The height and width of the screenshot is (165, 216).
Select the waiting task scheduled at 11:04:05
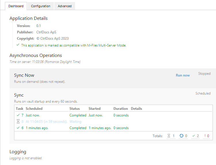pos(46,122)
